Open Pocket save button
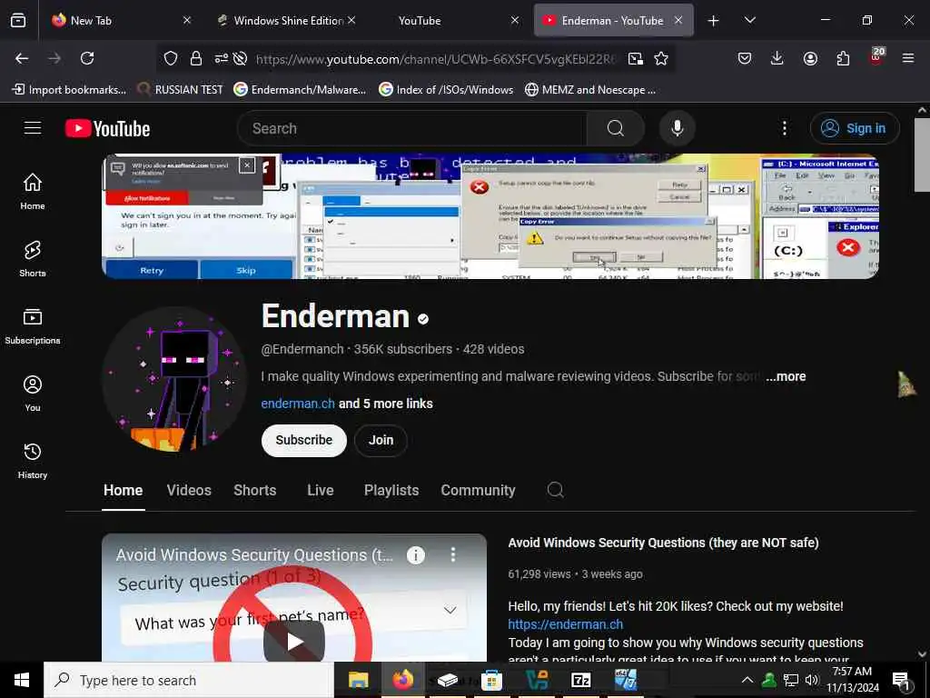The width and height of the screenshot is (930, 698). pyautogui.click(x=745, y=58)
